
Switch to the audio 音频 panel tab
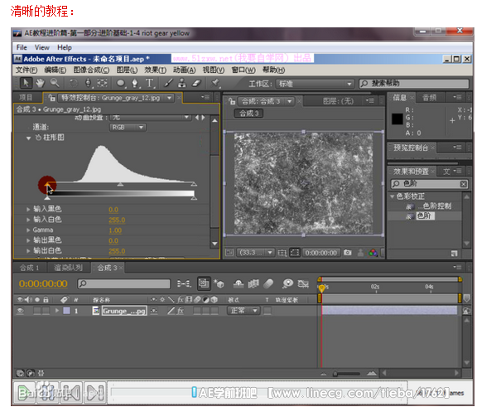click(429, 98)
